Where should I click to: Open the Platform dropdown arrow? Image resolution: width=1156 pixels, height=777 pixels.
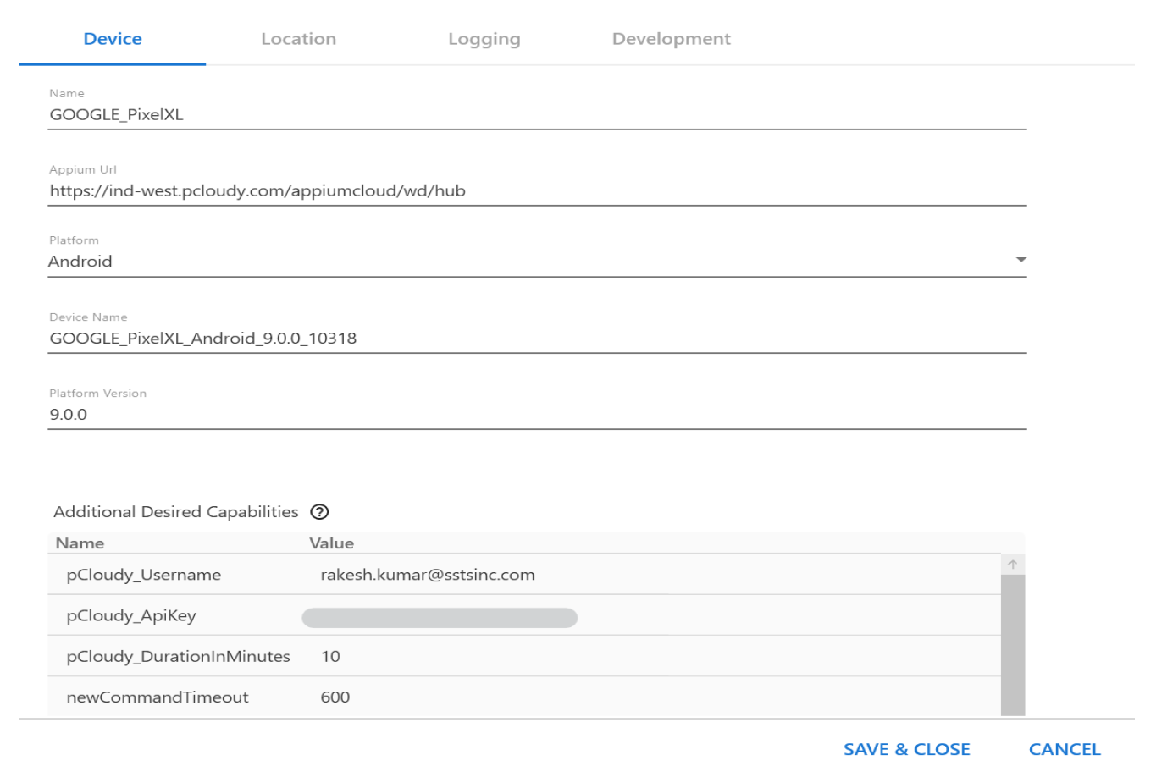coord(1020,260)
